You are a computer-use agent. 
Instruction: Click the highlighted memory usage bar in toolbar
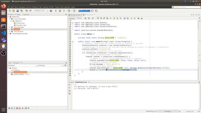(x=84, y=11)
